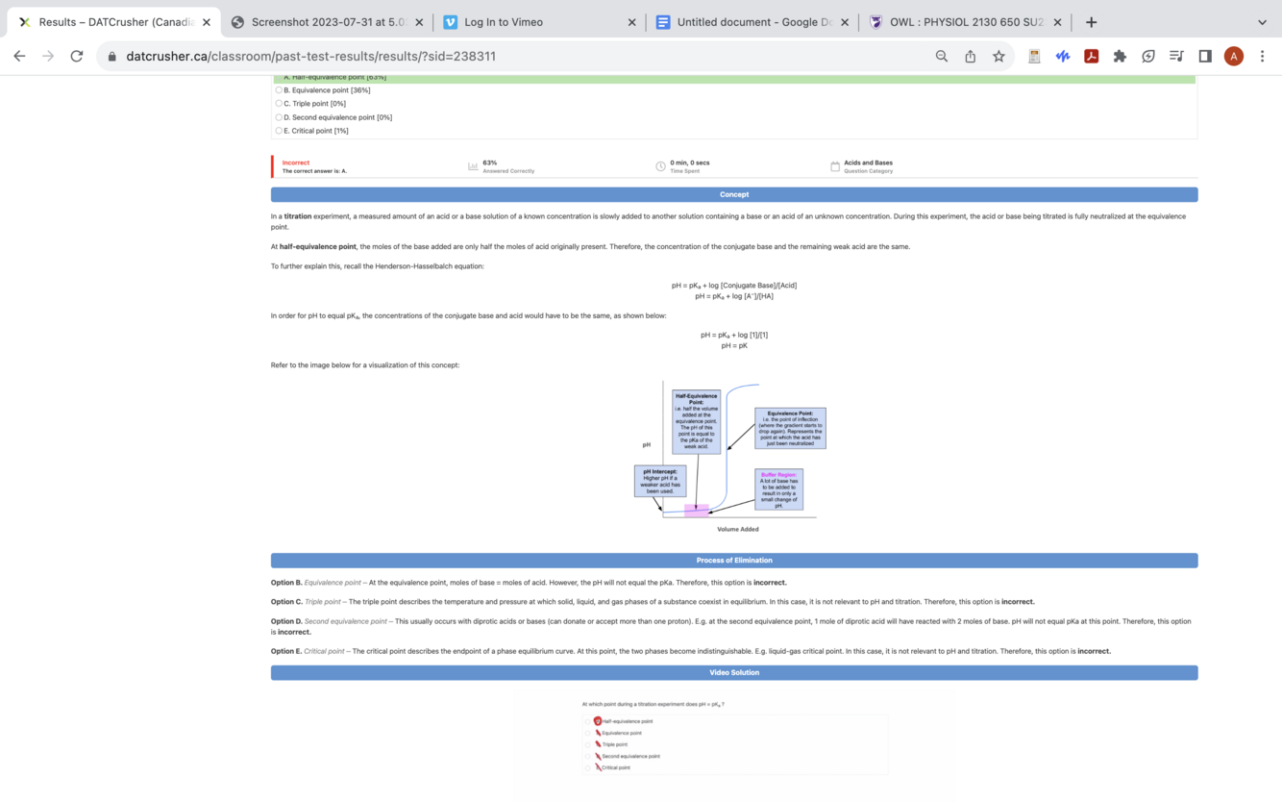
Task: Click the Concept section header bar
Action: tap(734, 194)
